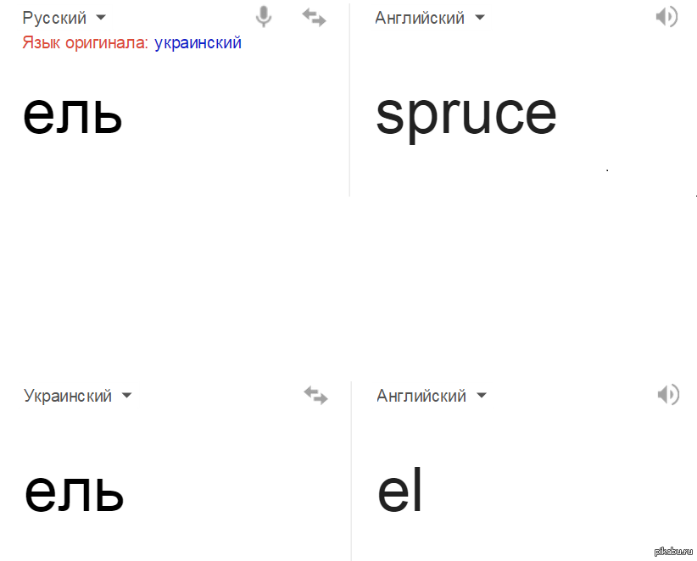Swap languages in the upper translator

(x=315, y=18)
